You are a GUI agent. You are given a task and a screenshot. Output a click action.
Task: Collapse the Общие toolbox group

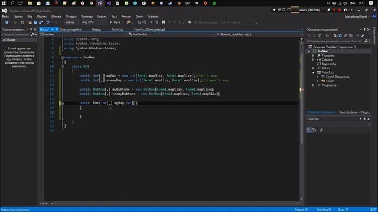[x=4, y=40]
